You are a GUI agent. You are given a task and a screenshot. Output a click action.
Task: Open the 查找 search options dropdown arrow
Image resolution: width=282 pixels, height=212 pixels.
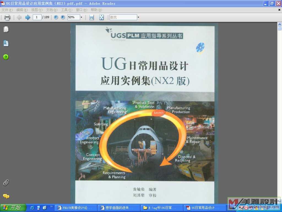click(138, 17)
